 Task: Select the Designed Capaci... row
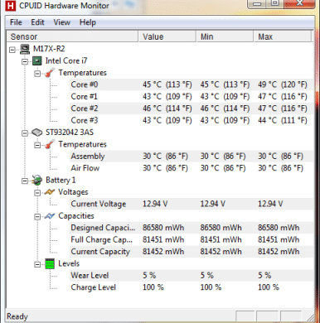click(x=192, y=228)
